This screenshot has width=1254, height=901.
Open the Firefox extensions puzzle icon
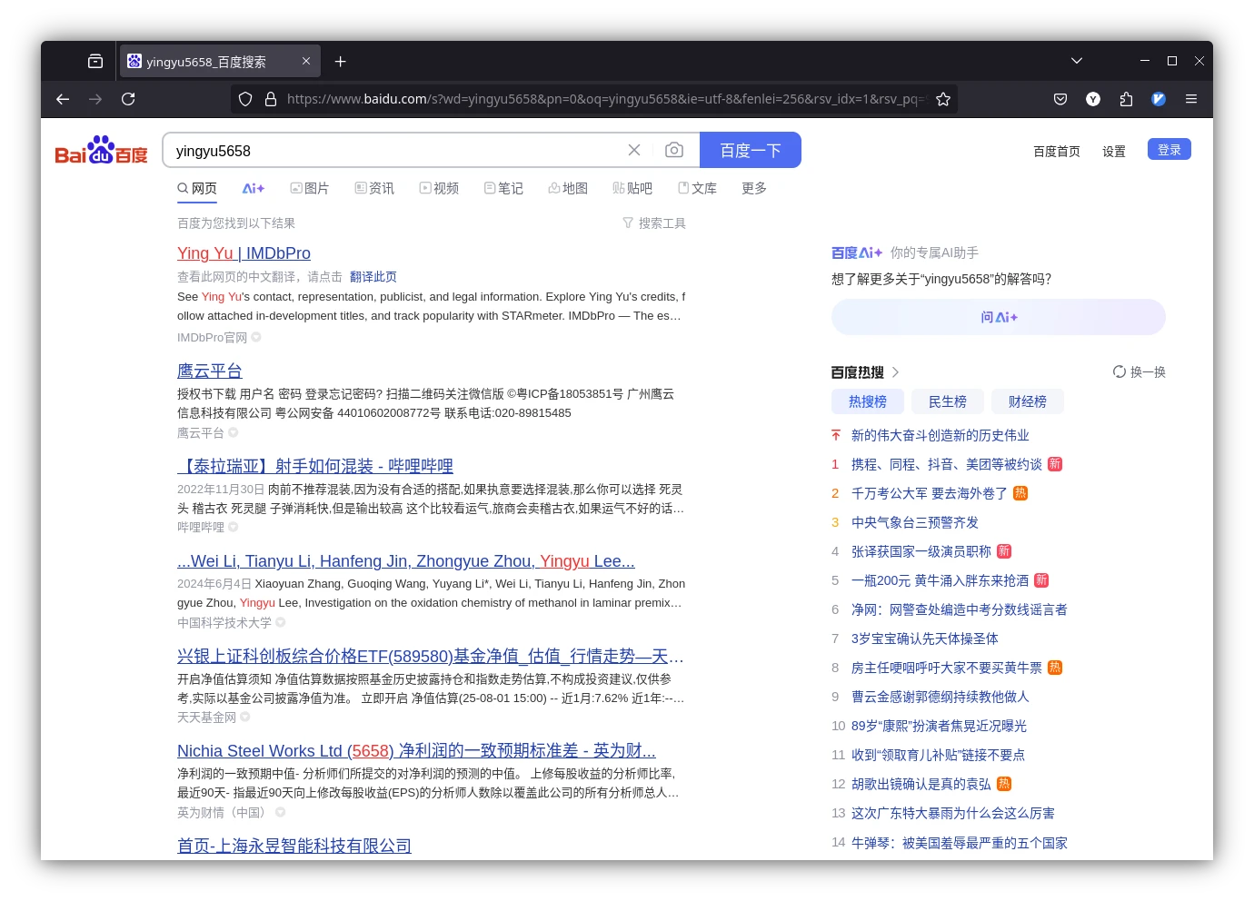click(x=1126, y=99)
